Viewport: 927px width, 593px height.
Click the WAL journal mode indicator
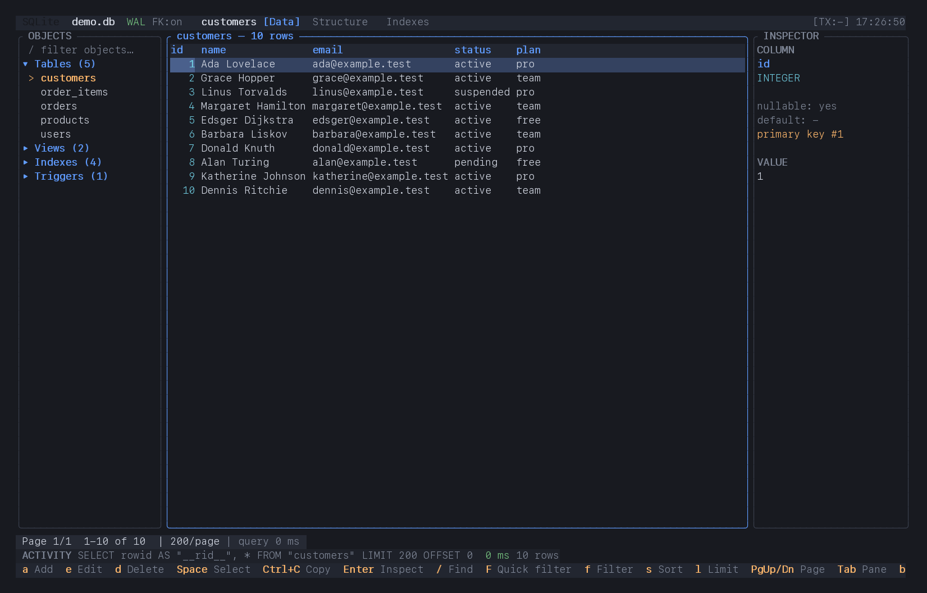136,22
